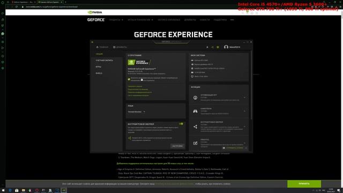Toggle the in-game overlay switch
Screen dimensions: 343x193
coord(181,124)
